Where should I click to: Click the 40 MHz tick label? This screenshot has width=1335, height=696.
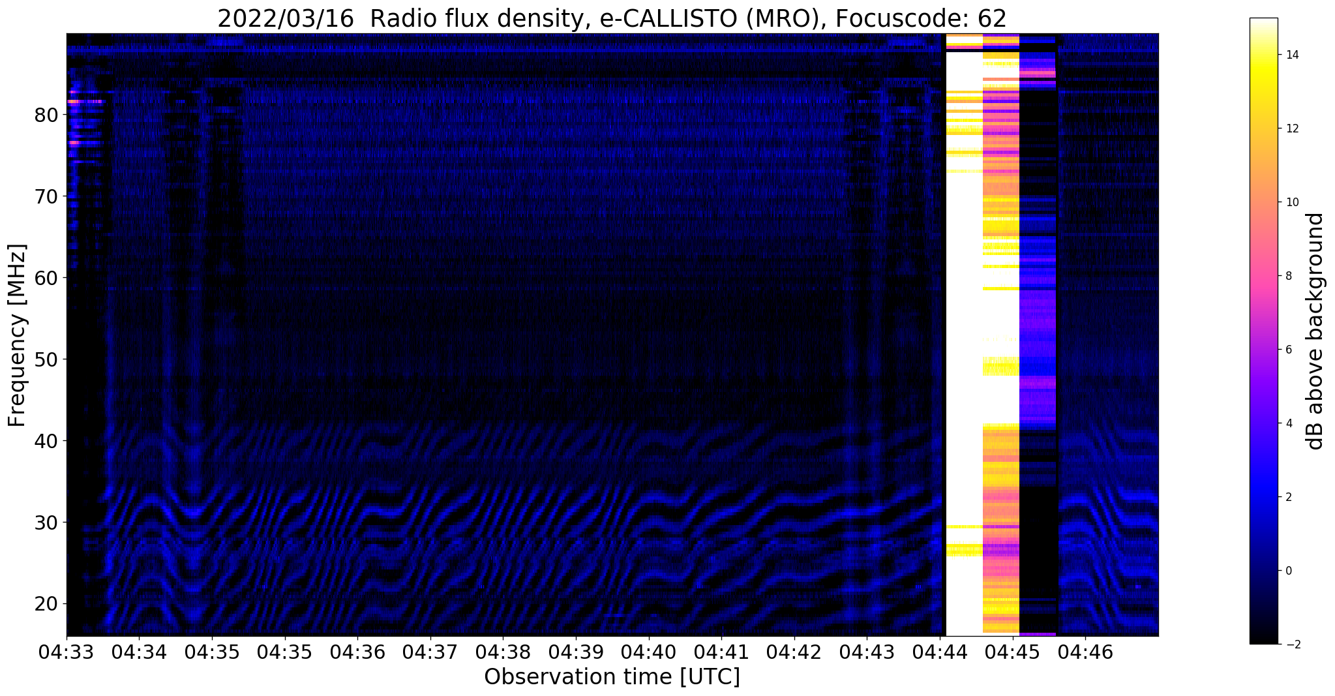coord(47,442)
